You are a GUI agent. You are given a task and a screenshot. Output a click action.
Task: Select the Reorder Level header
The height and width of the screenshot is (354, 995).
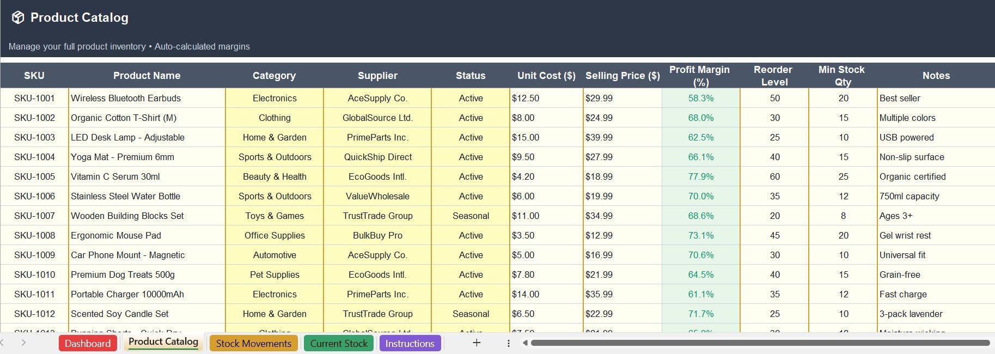click(x=774, y=75)
